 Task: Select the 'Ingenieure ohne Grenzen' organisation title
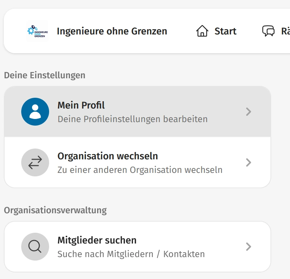point(112,31)
